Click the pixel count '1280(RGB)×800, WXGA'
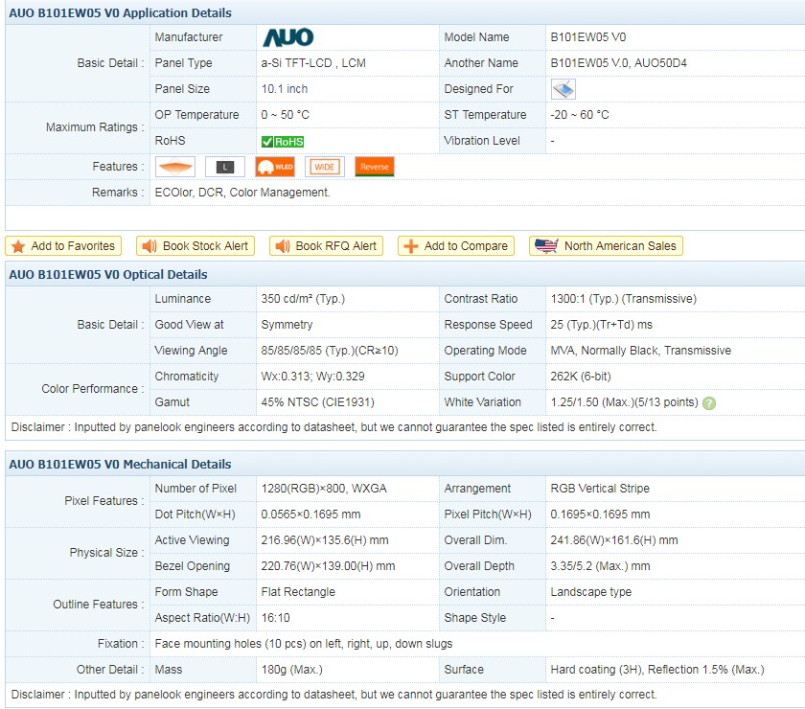Viewport: 805px width, 709px height. [x=324, y=489]
